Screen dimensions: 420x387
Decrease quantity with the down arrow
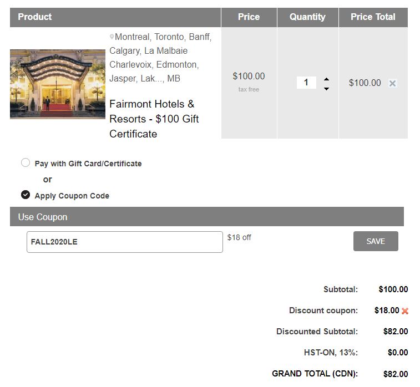[x=326, y=89]
